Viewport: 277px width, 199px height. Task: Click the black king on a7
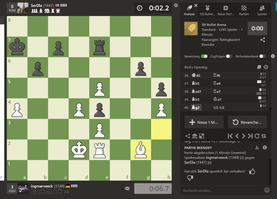[17, 47]
